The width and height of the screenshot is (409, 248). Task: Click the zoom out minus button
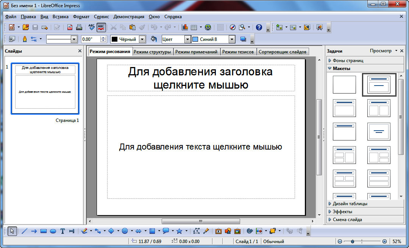[x=340, y=242]
